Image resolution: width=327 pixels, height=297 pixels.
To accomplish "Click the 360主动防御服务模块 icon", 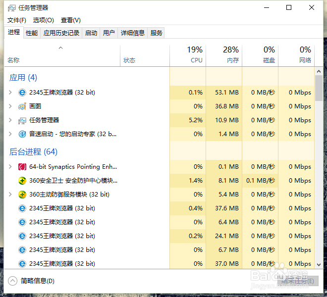I will 22,195.
